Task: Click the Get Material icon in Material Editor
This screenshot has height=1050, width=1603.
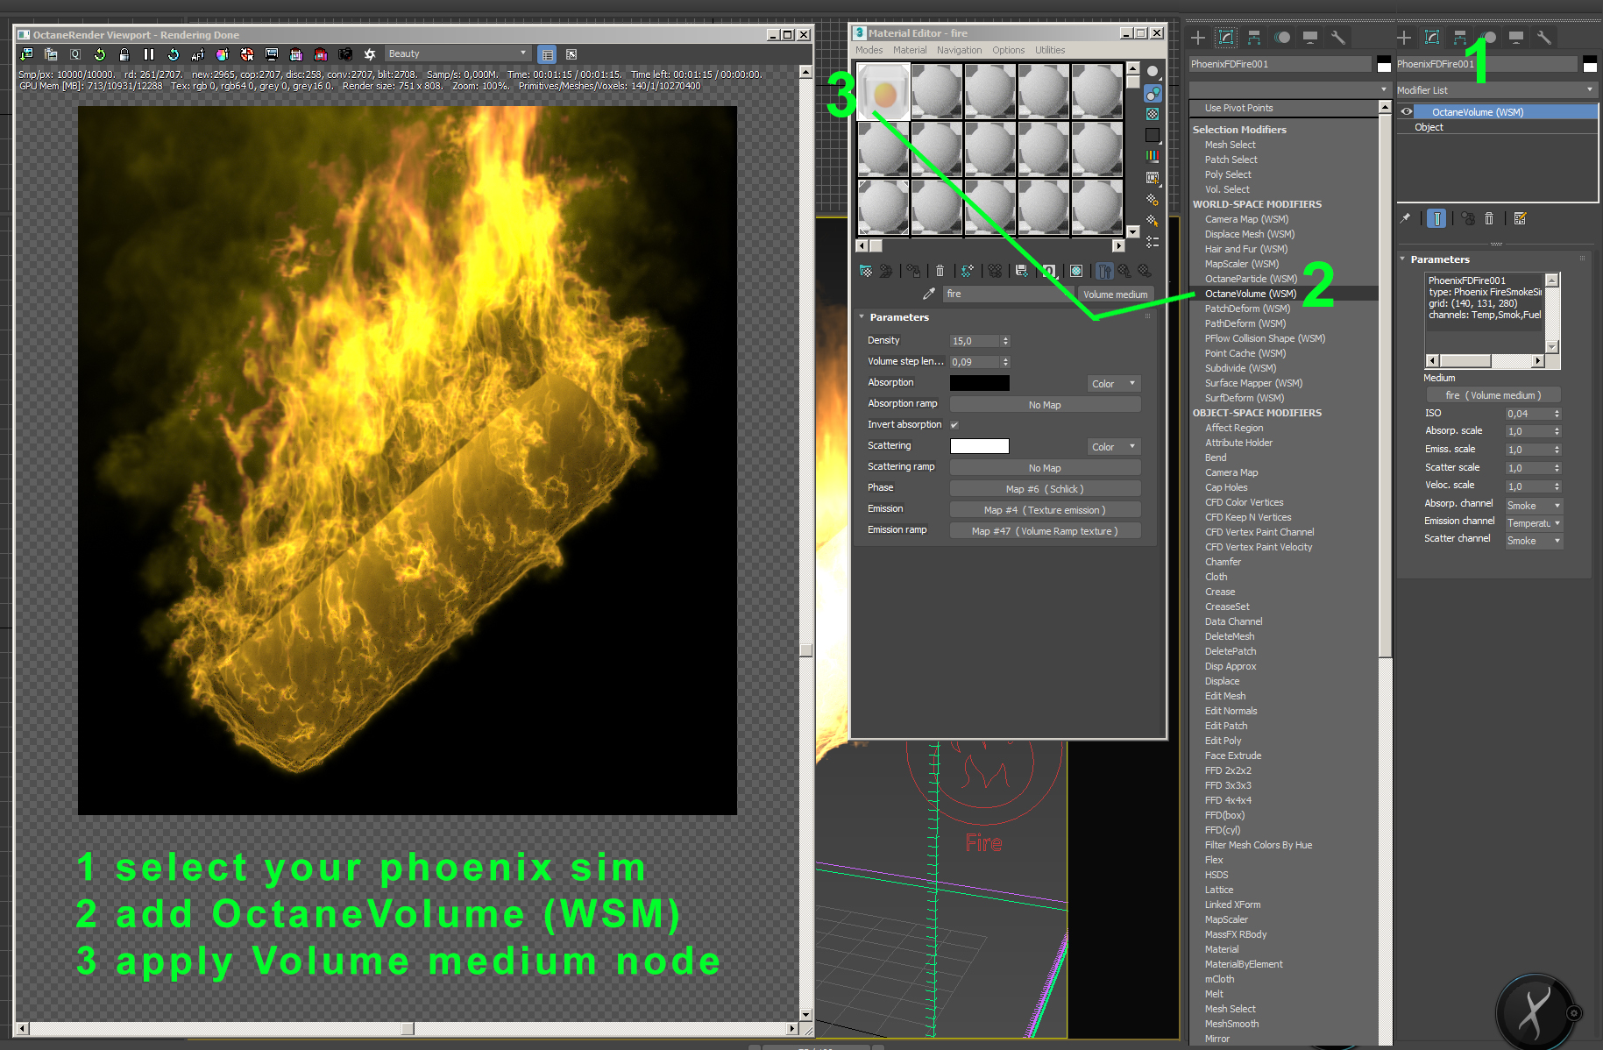Action: coord(866,271)
